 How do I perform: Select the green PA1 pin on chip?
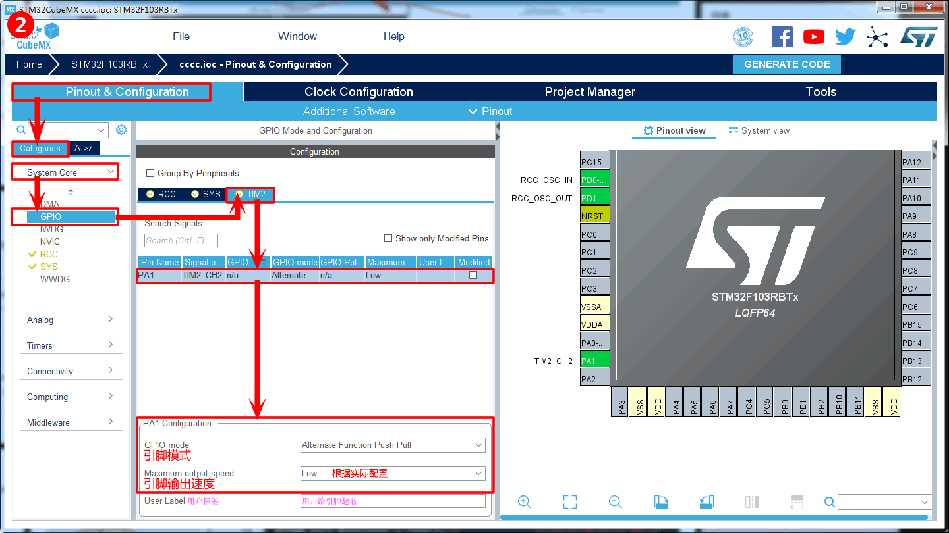594,361
